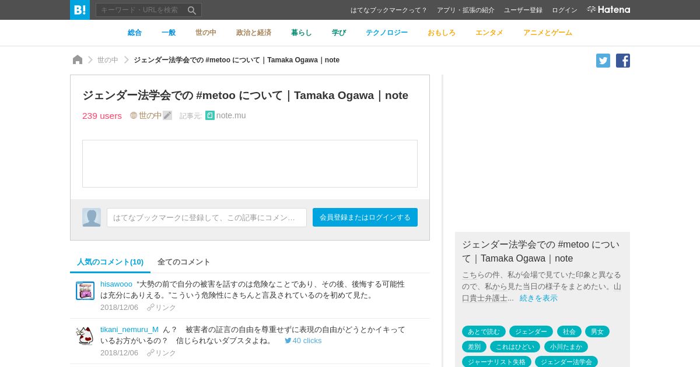Screen dimensions: 700x367
Task: Open the Hatena logo link
Action: point(608,10)
